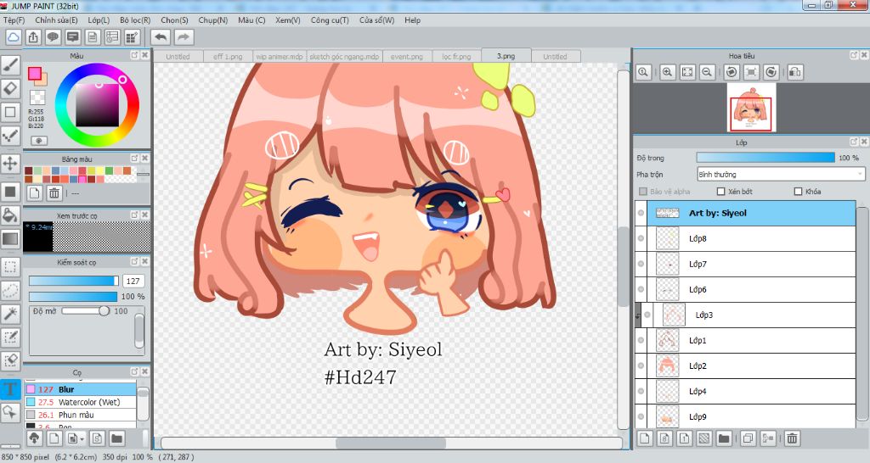Toggle the Khóa (lock) checkbox
Image resolution: width=870 pixels, height=463 pixels.
coord(798,192)
